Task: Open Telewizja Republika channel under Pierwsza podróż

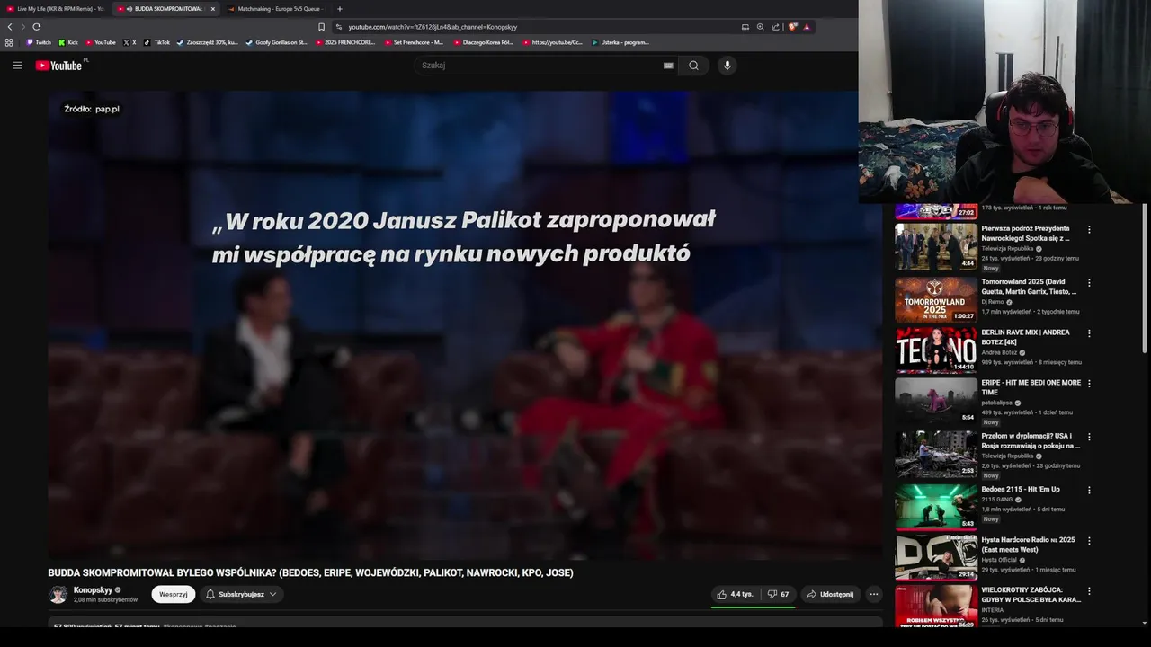Action: (x=1007, y=249)
